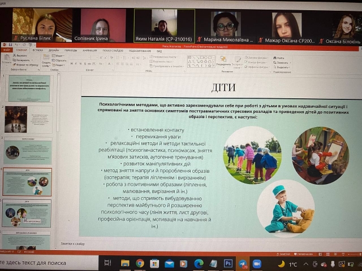362x271 pixels.
Task: Toggle justify text alignment
Action: click(132, 64)
